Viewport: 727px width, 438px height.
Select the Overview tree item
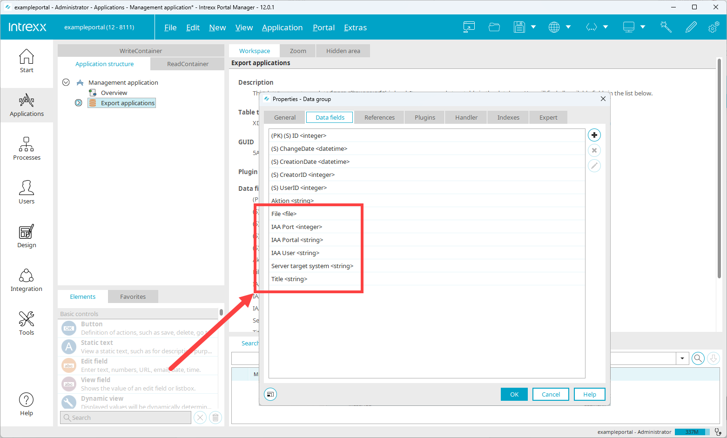(x=114, y=93)
